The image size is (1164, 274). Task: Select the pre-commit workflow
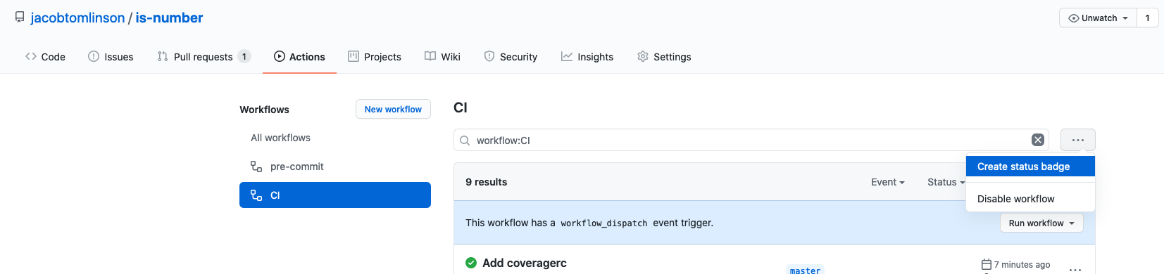click(296, 167)
